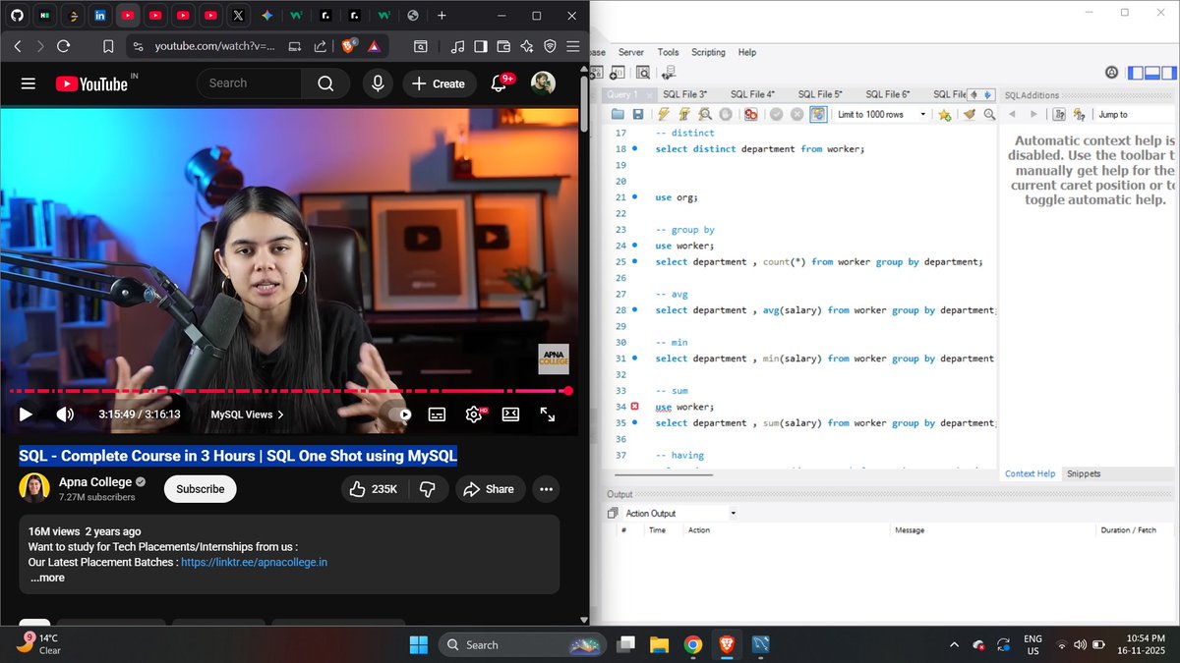Screen dimensions: 1180x663
Task: Open the linktr.ee/apnacollege.in link
Action: [254, 563]
